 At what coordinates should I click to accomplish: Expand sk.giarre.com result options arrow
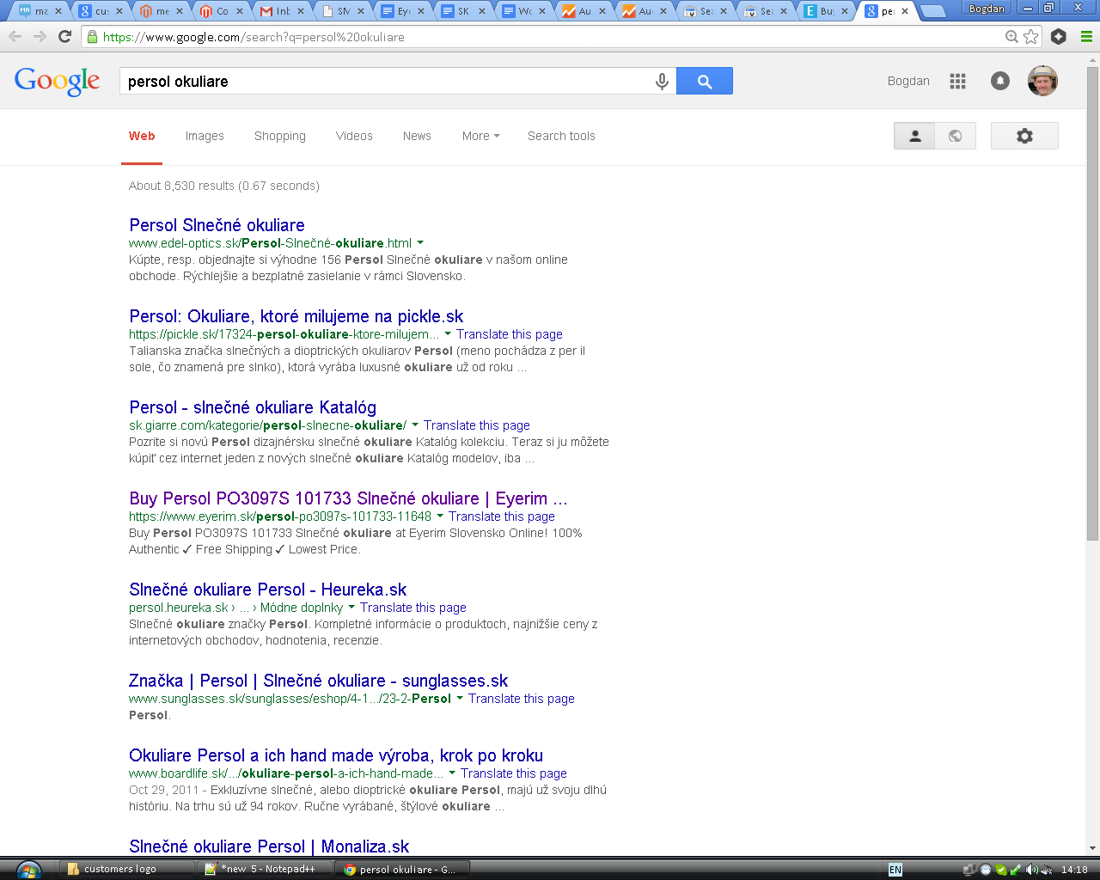[415, 425]
